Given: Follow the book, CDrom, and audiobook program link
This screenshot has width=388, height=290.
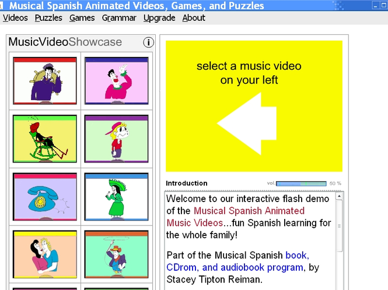Looking at the screenshot, I should pyautogui.click(x=238, y=261).
